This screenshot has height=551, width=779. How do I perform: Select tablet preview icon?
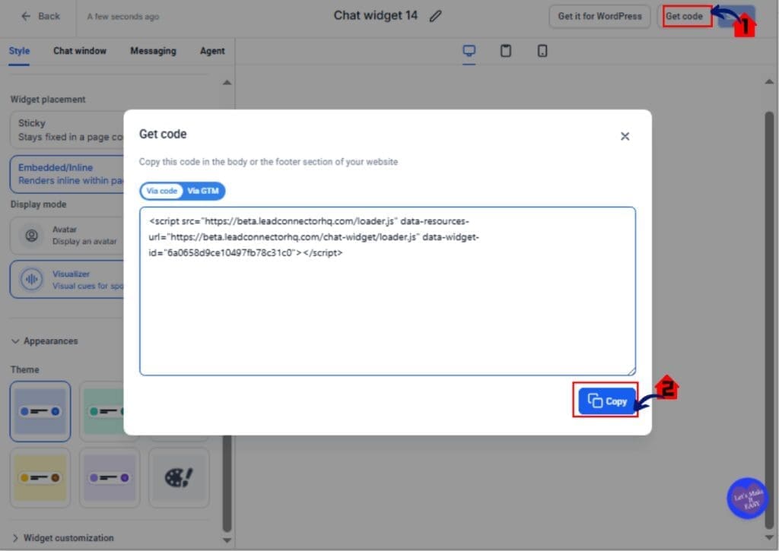506,51
